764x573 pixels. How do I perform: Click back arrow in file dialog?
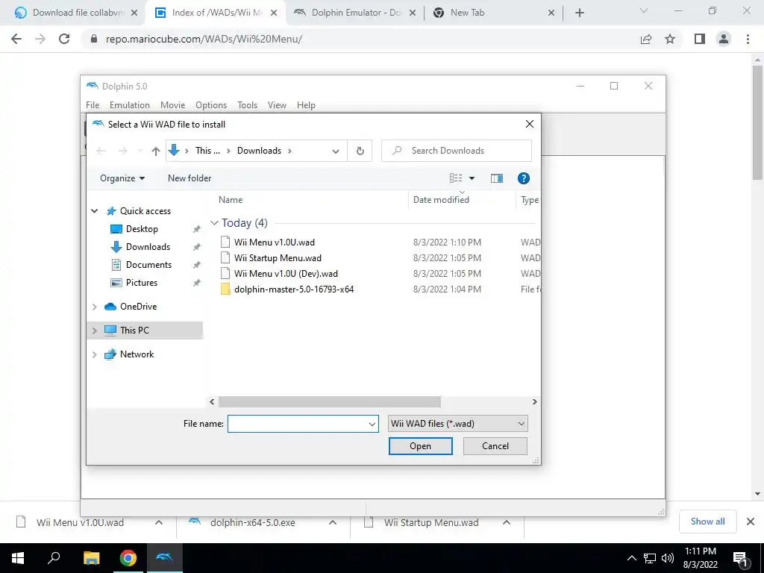pyautogui.click(x=101, y=151)
